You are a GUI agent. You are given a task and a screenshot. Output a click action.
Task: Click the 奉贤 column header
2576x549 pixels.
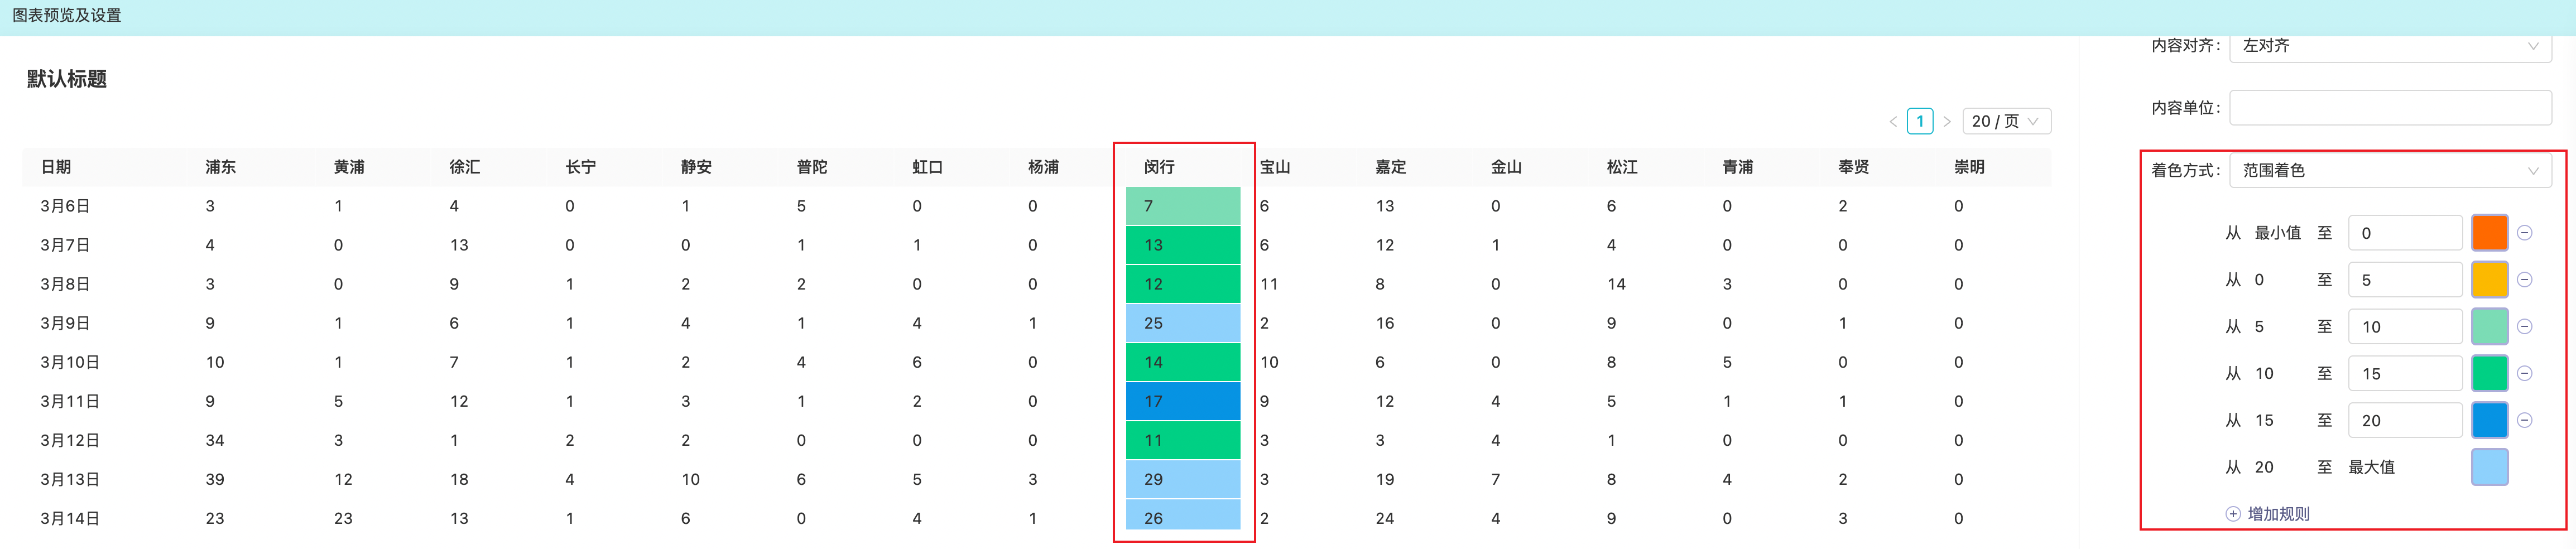(1854, 167)
